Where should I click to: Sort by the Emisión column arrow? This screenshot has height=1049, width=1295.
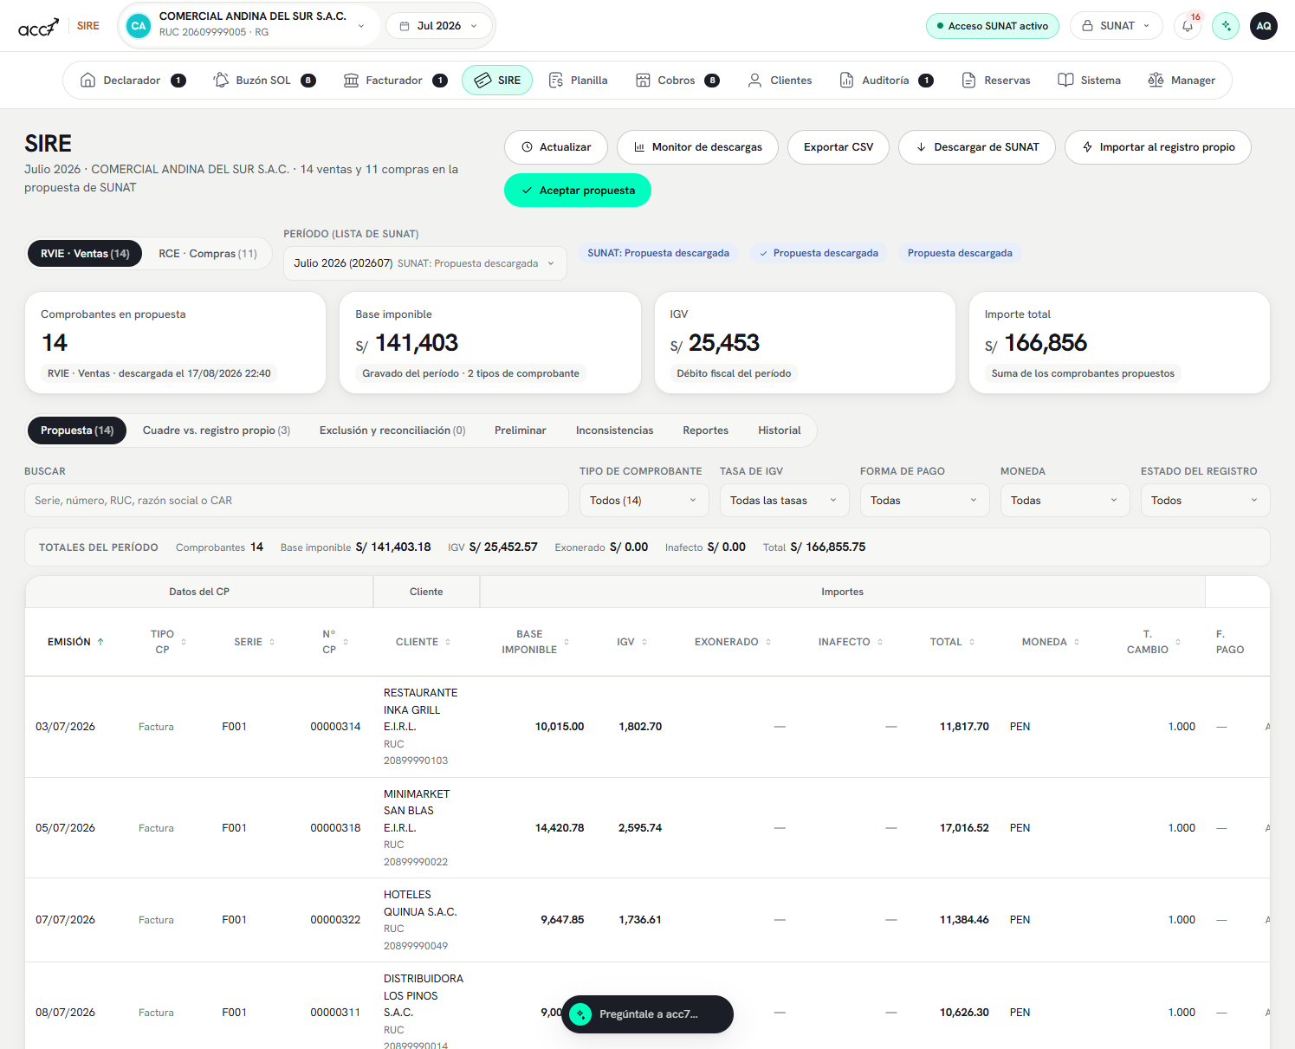pos(100,642)
